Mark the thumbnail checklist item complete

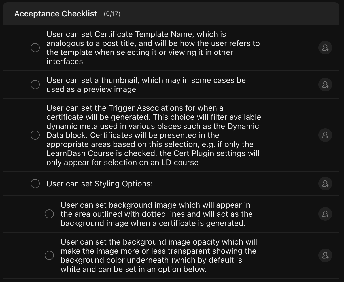coord(35,85)
